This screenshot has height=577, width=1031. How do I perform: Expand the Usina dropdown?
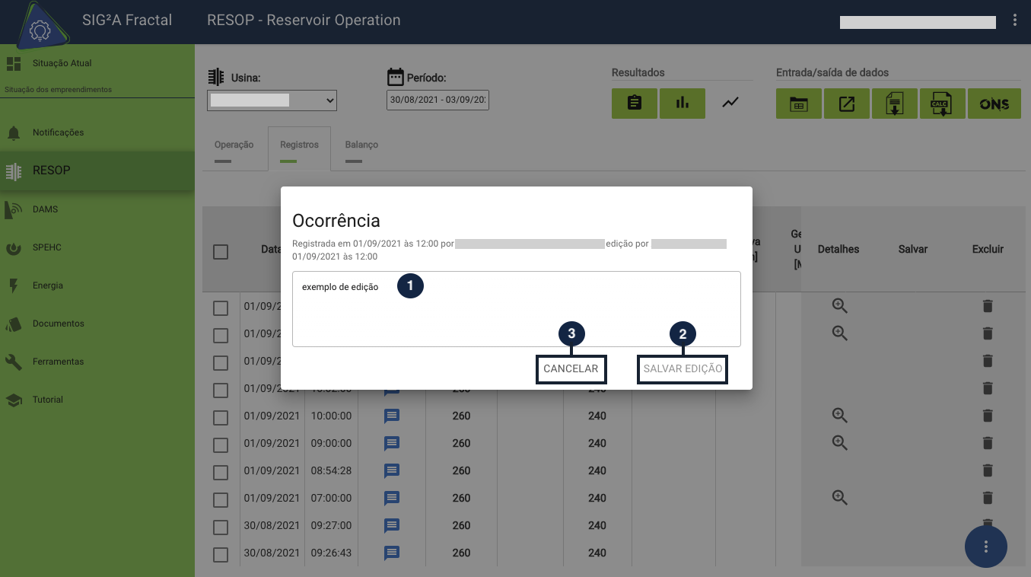pos(272,100)
